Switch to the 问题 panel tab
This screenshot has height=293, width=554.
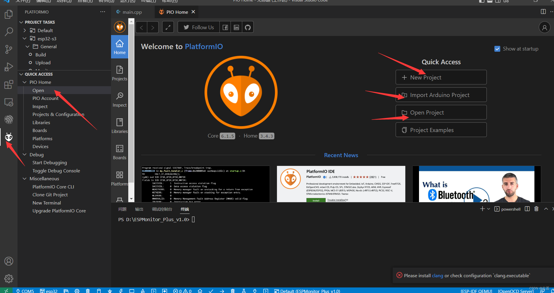pos(122,209)
